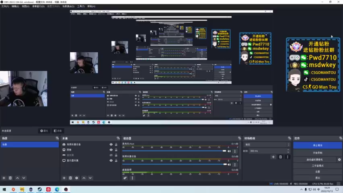Open the 视频采集设备 mixer three-dot menu
343x193 pixels.
tap(235, 164)
